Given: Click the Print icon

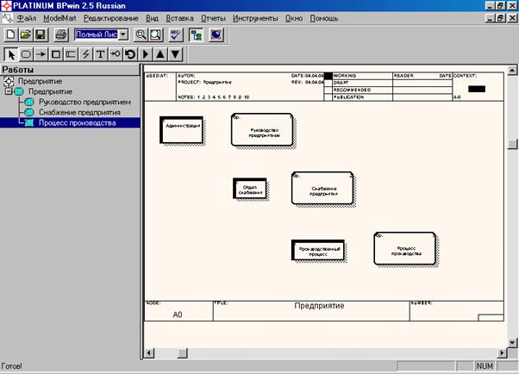Looking at the screenshot, I should (60, 34).
